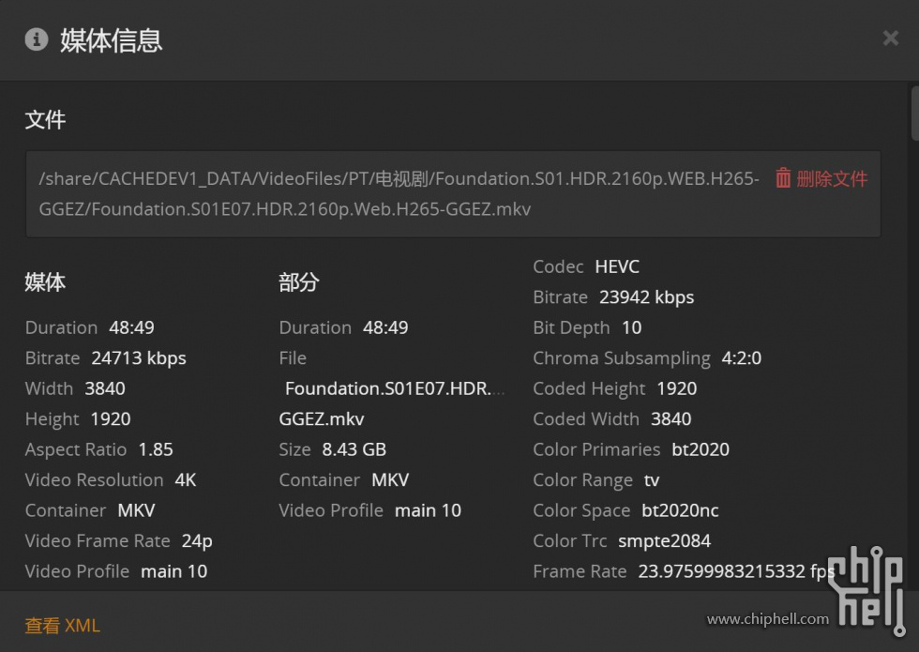
Task: Click the info icon beside 媒体信息 title
Action: tap(35, 39)
